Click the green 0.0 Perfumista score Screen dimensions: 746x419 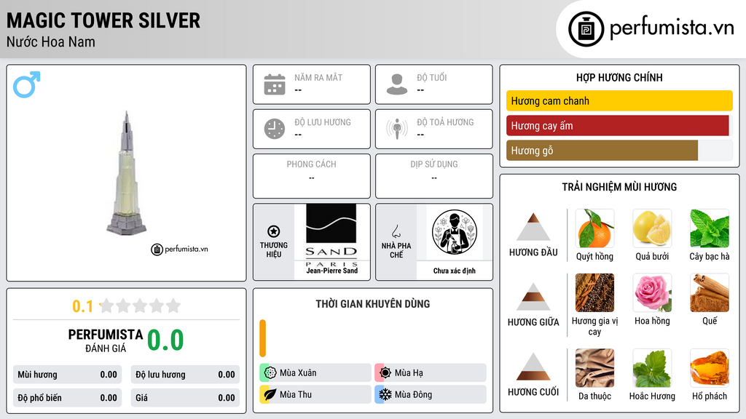tap(165, 340)
